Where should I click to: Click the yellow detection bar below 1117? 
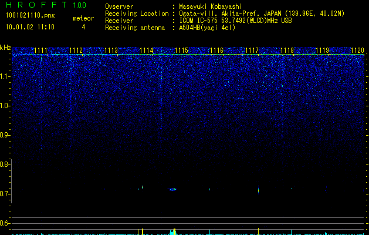(x=258, y=231)
